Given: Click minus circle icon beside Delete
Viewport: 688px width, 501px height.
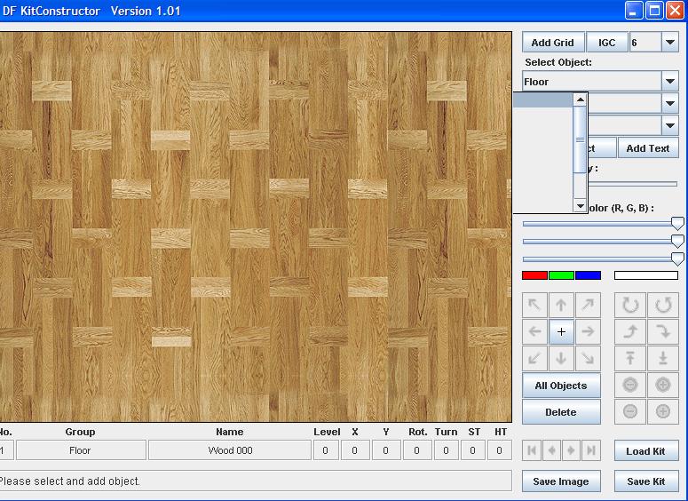Looking at the screenshot, I should (x=630, y=411).
